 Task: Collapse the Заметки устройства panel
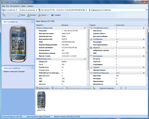pos(32,68)
